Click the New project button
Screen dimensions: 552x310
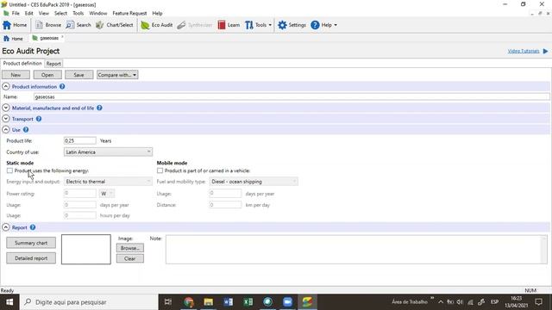16,75
